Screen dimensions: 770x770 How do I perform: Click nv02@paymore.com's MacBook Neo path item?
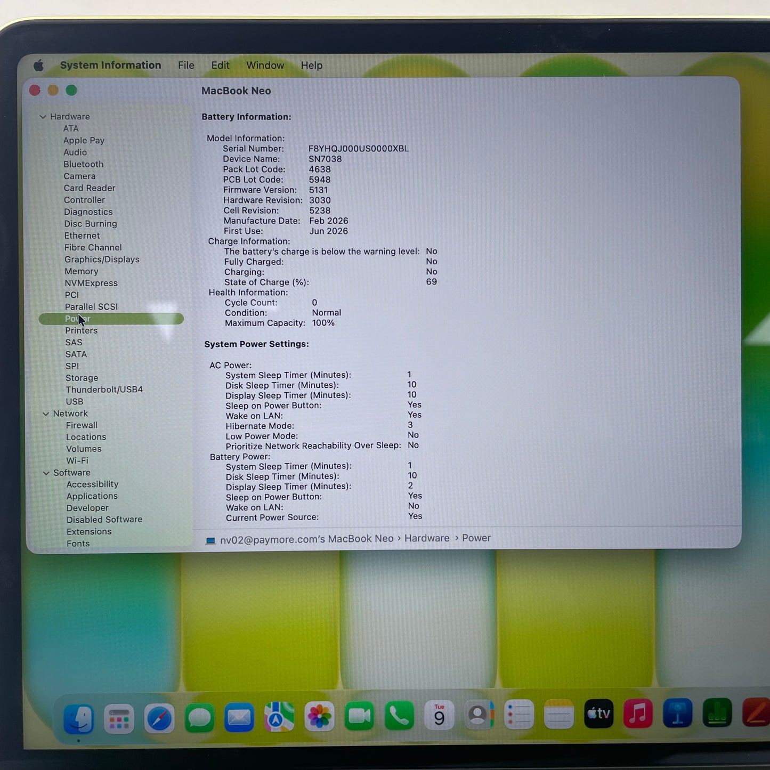tap(307, 539)
